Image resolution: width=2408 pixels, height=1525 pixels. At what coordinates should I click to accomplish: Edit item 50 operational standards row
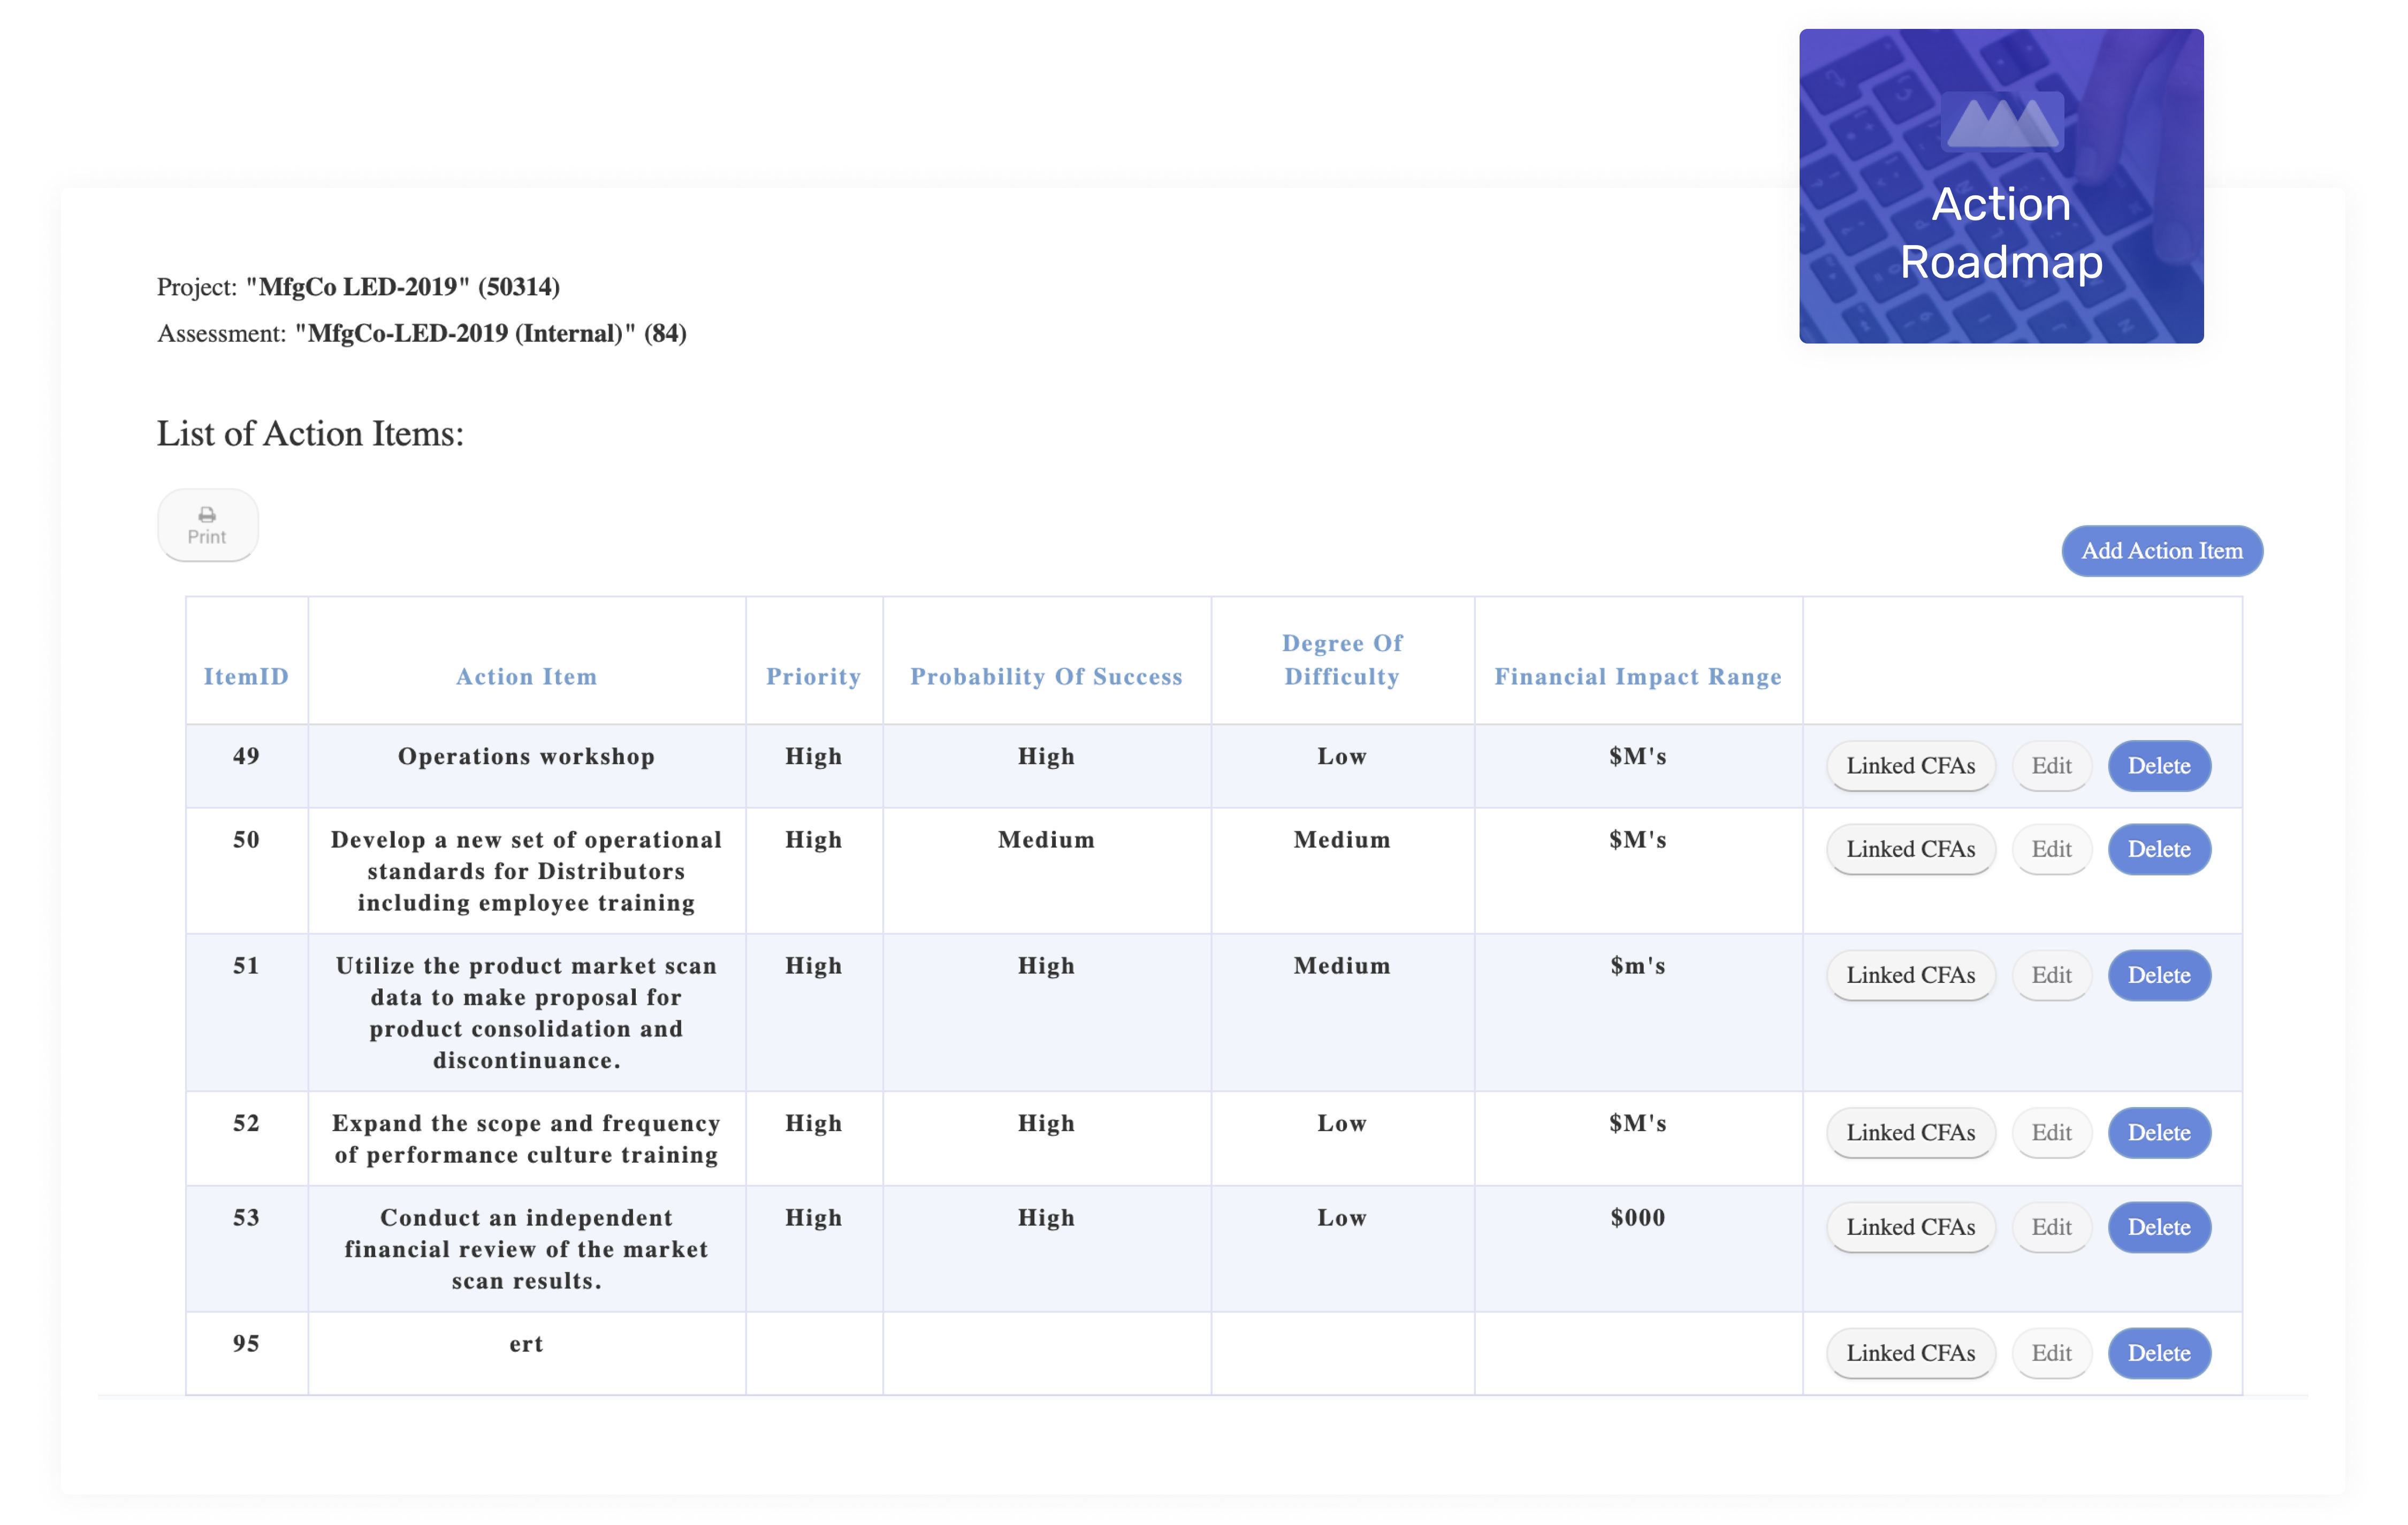(x=2051, y=849)
